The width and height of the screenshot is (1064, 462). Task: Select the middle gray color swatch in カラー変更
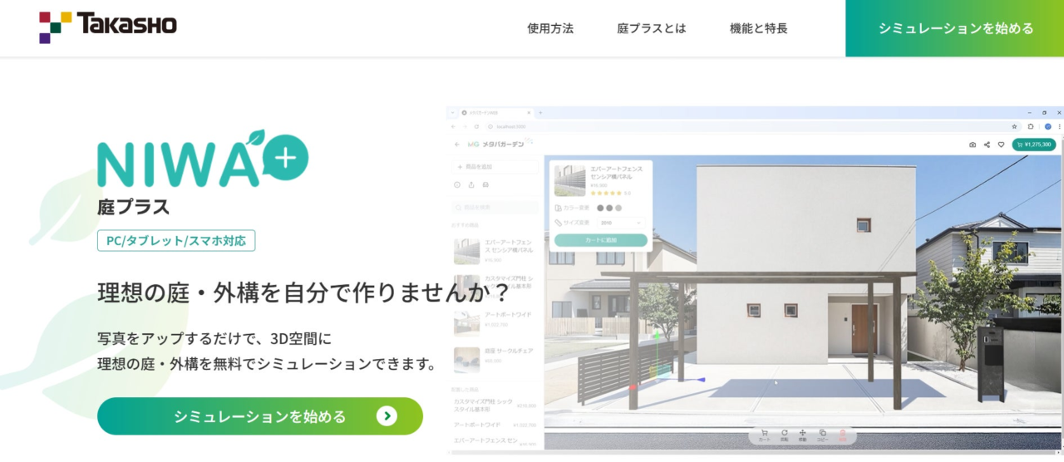[609, 208]
